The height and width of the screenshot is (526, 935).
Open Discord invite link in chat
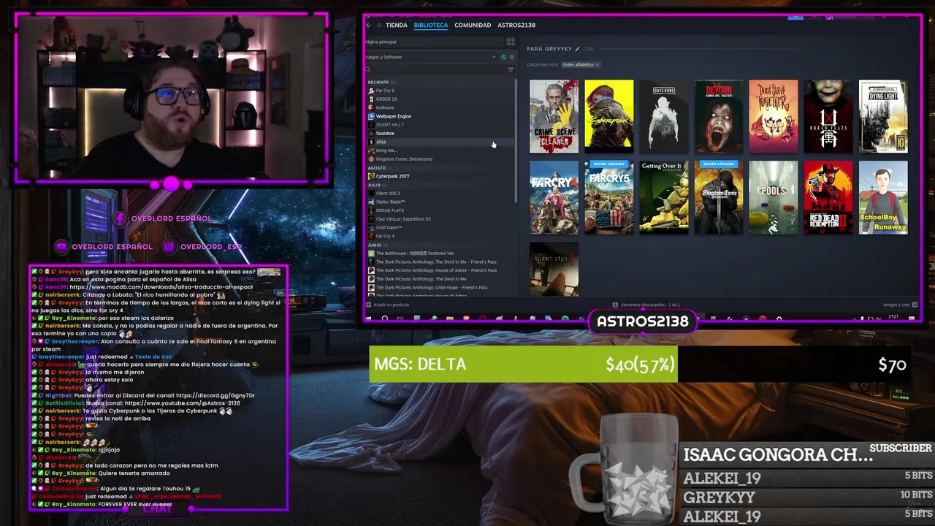215,395
